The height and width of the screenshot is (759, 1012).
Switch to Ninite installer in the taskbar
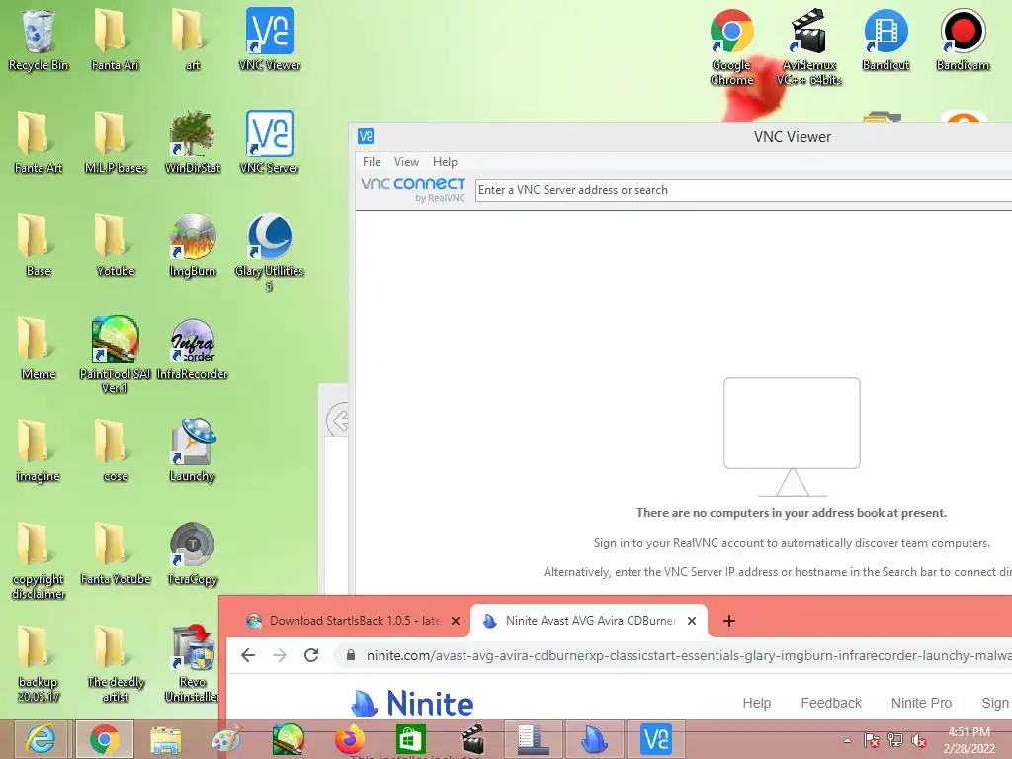(x=594, y=739)
